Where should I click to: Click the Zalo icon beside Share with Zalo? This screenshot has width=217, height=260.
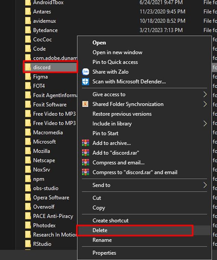(86, 72)
